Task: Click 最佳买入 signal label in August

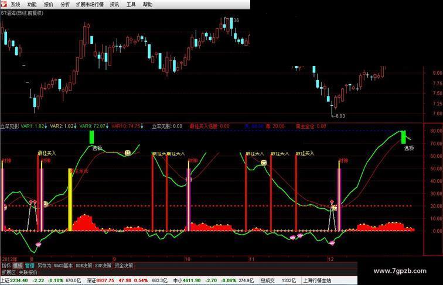Action: tap(47, 153)
